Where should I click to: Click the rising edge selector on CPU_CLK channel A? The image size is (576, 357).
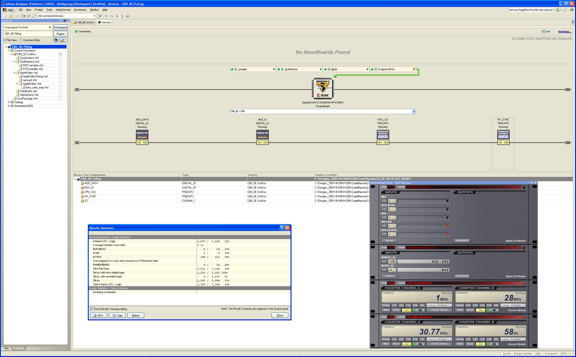tap(415, 310)
